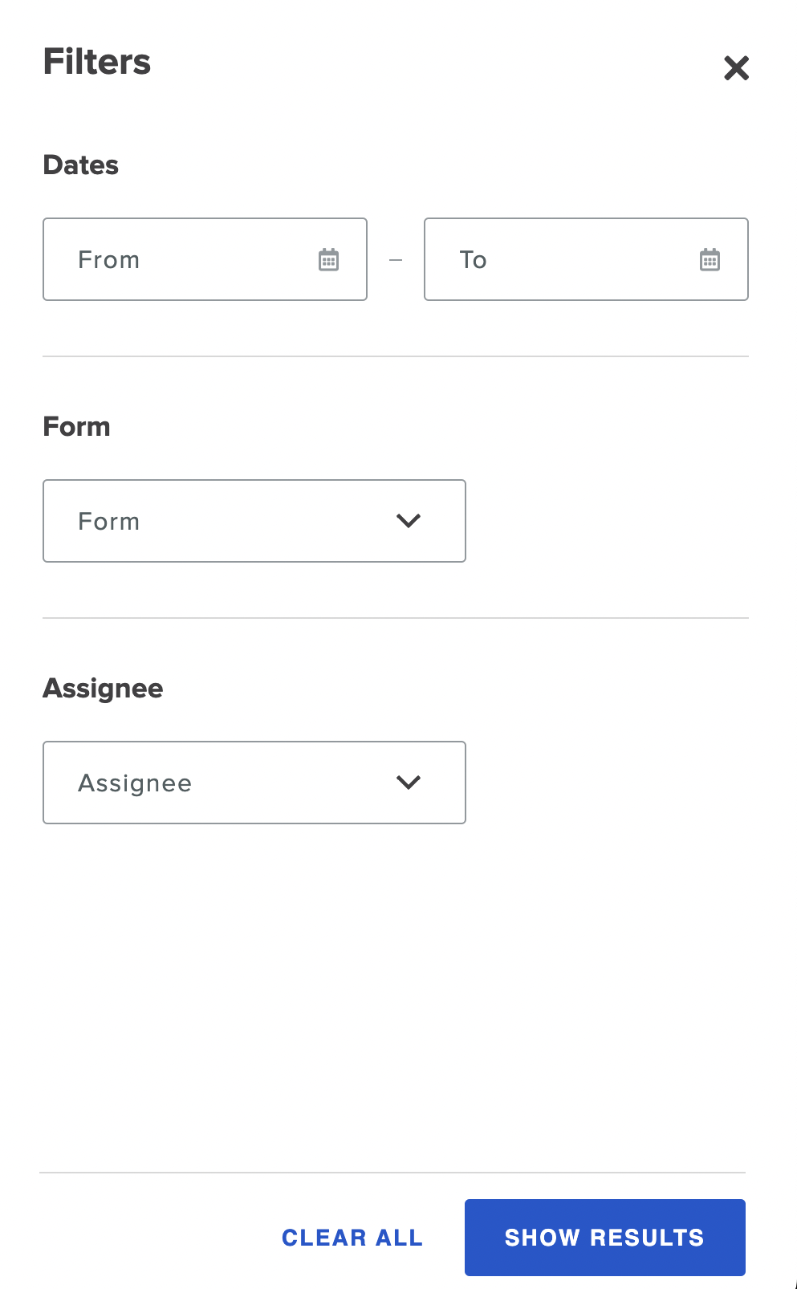Click the From placeholder text
This screenshot has width=797, height=1289.
(x=109, y=260)
